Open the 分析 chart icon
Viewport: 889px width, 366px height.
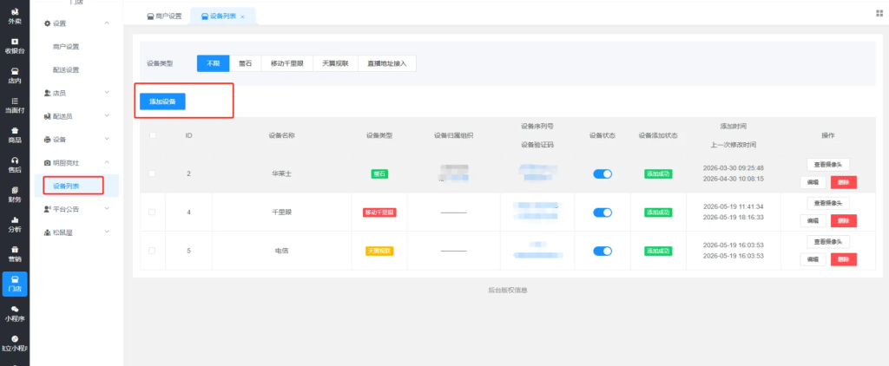pos(15,225)
